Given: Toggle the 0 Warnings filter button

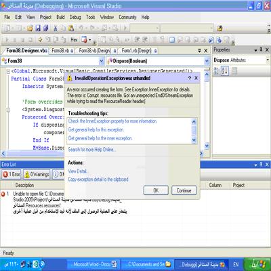Looking at the screenshot, I should pos(37,174).
